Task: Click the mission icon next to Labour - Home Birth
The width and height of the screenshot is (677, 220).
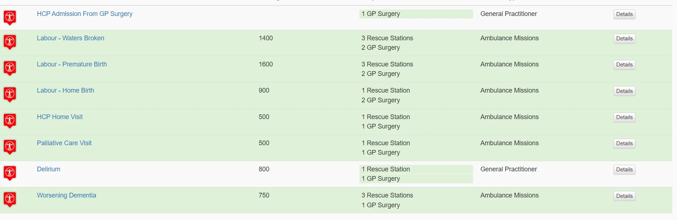Action: click(10, 94)
